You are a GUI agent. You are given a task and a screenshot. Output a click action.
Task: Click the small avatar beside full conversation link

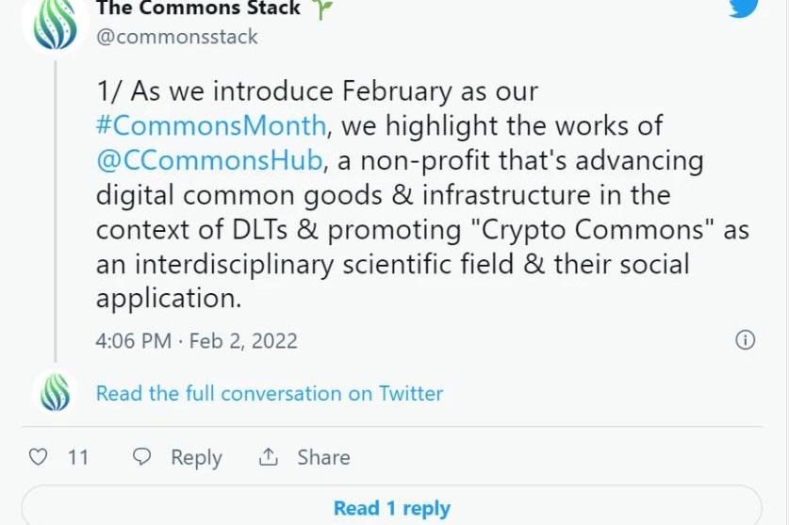pyautogui.click(x=55, y=392)
